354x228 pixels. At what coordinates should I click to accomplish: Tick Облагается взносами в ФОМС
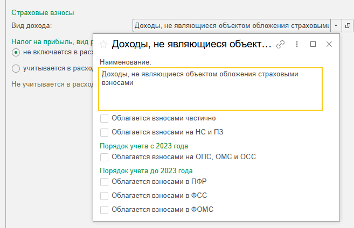click(x=104, y=210)
